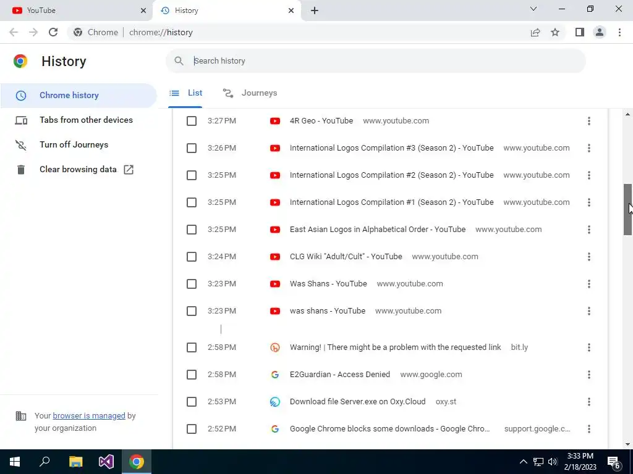Open actions menu for Server.exe download entry

pos(589,402)
